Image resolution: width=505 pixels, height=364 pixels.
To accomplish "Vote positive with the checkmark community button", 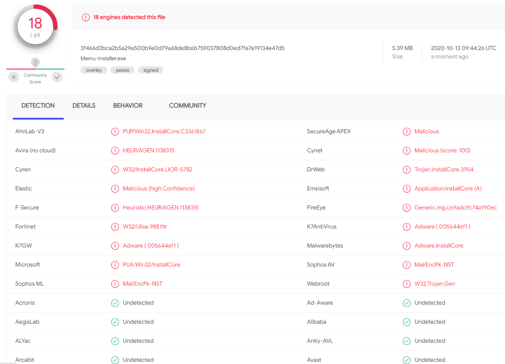I will coord(57,77).
